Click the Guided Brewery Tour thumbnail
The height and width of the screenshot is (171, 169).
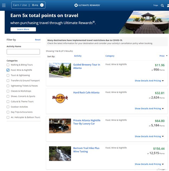(60, 70)
